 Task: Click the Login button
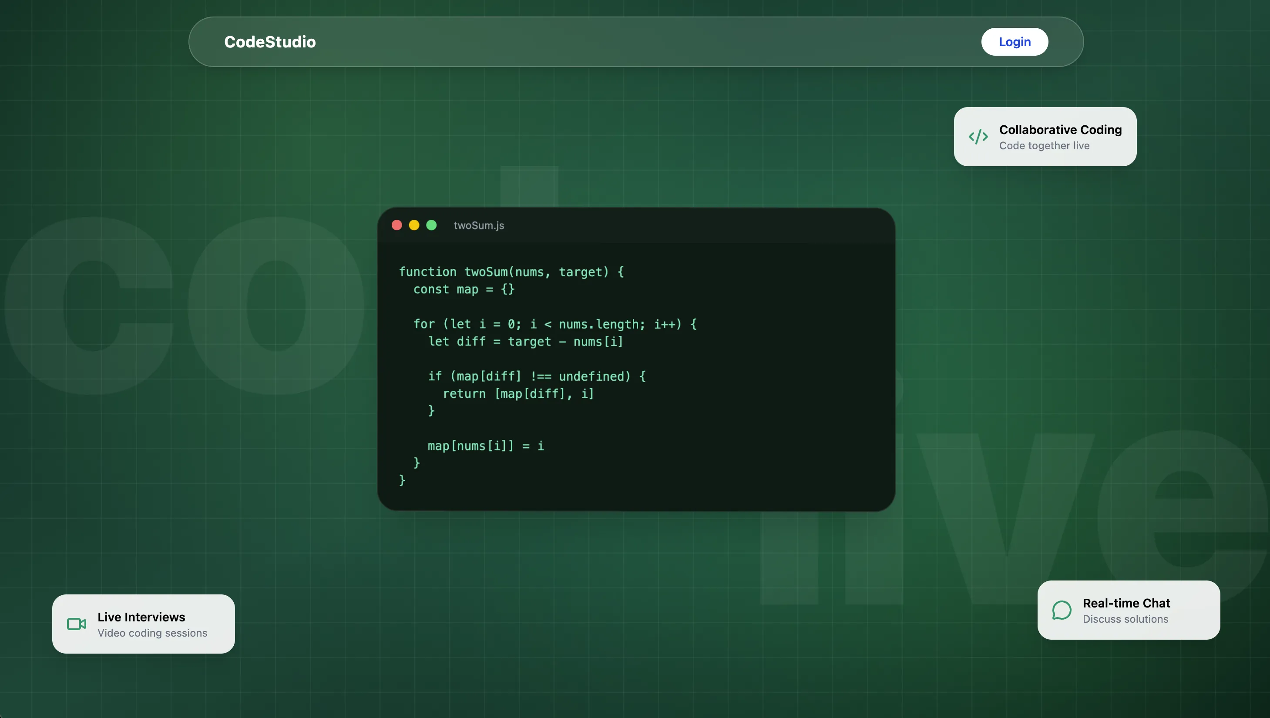coord(1015,42)
